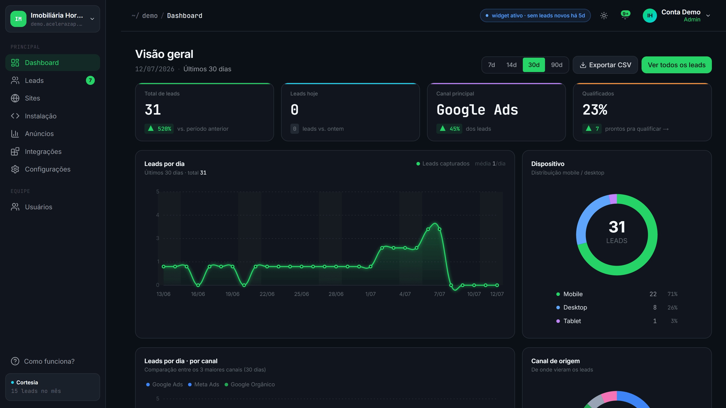The height and width of the screenshot is (408, 726).
Task: Go to Sites section
Action: tap(52, 98)
